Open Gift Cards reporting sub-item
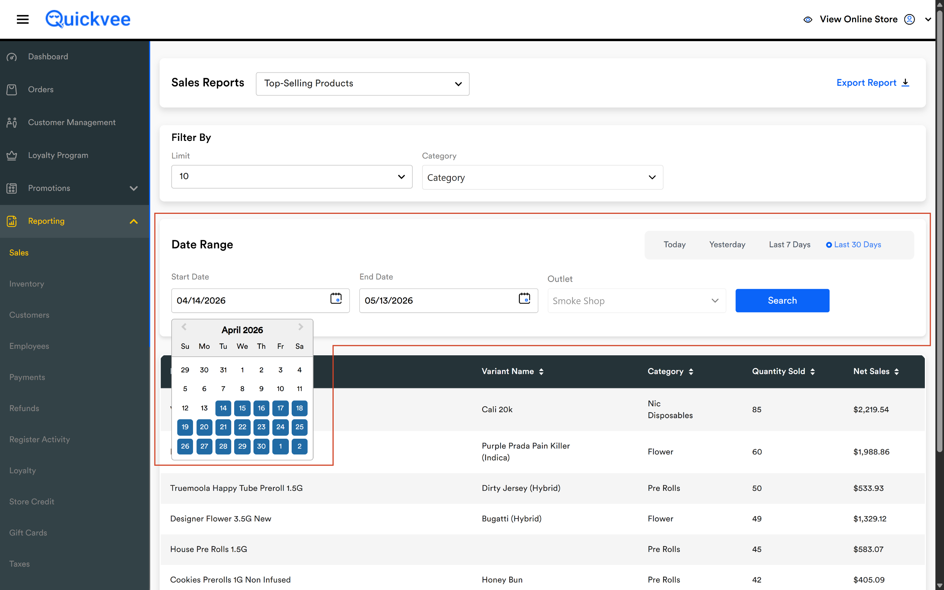The image size is (944, 590). click(x=28, y=533)
